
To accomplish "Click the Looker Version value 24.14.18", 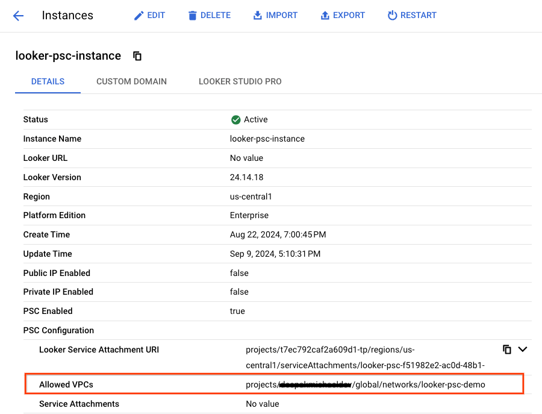I will 246,177.
